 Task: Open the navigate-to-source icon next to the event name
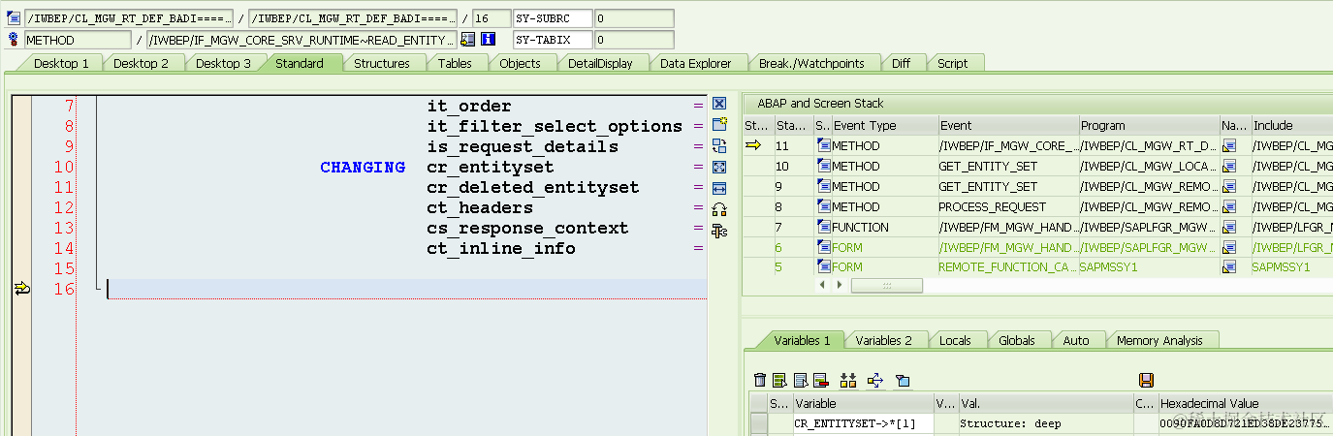click(468, 40)
